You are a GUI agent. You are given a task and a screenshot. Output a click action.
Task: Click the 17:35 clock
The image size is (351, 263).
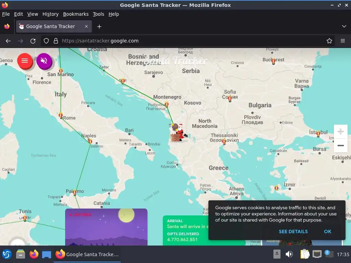click(343, 254)
